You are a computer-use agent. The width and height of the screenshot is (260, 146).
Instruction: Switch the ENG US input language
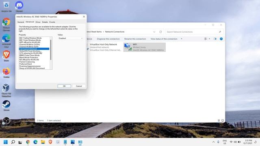pyautogui.click(x=225, y=142)
